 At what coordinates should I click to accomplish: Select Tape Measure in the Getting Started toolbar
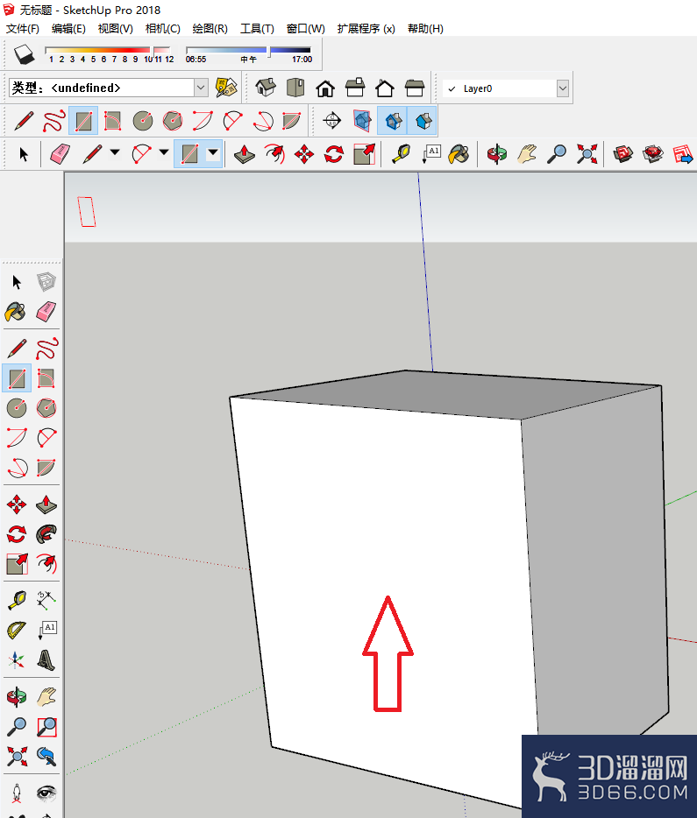(401, 154)
